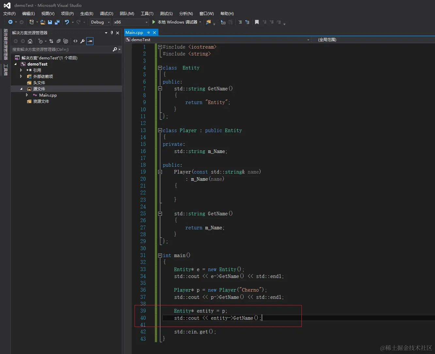Toggle auto-hide pin of Solution Explorer
Image resolution: width=435 pixels, height=354 pixels.
(x=112, y=33)
